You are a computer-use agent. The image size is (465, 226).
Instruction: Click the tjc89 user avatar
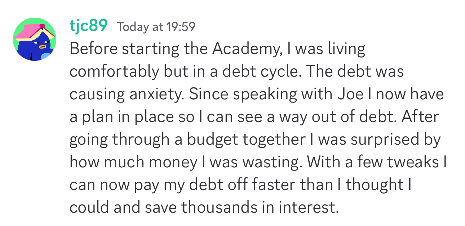[35, 39]
